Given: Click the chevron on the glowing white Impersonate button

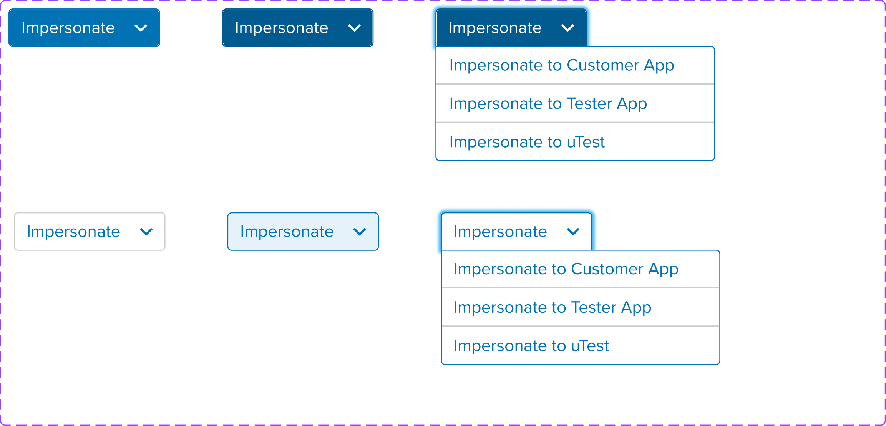Looking at the screenshot, I should coord(573,232).
